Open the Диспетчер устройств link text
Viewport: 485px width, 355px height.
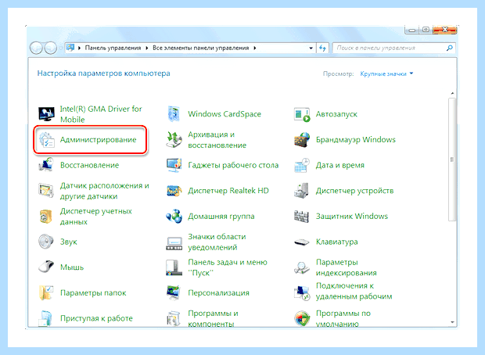pos(354,191)
